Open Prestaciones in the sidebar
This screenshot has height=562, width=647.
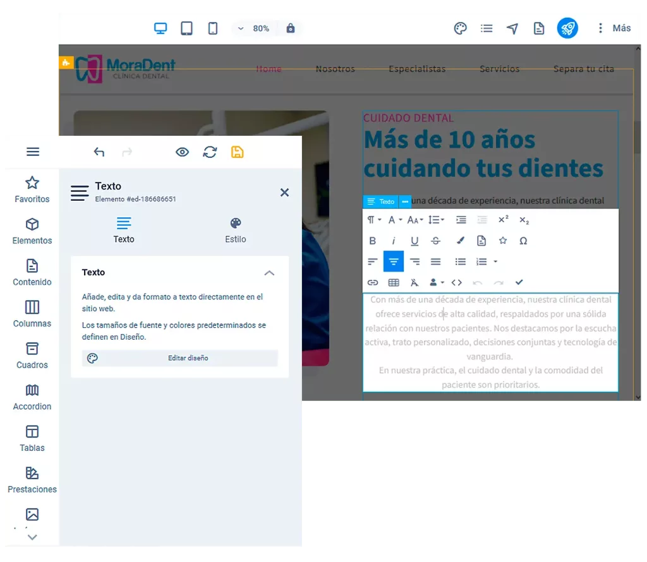tap(32, 480)
